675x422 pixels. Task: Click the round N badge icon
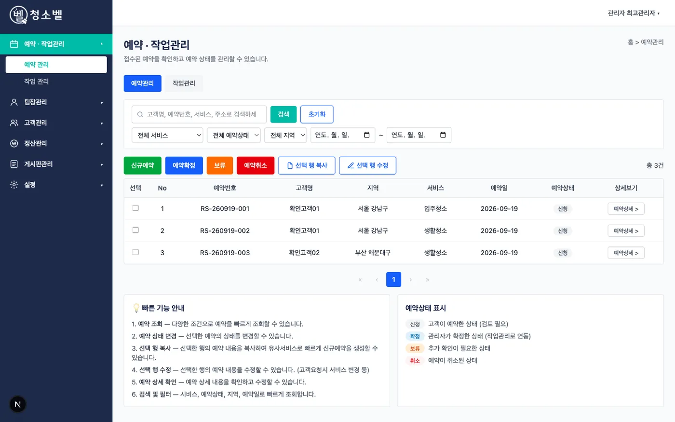(x=18, y=404)
